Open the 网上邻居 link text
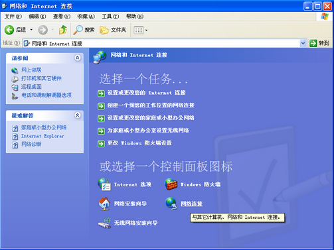This screenshot has height=250, width=334. click(31, 70)
